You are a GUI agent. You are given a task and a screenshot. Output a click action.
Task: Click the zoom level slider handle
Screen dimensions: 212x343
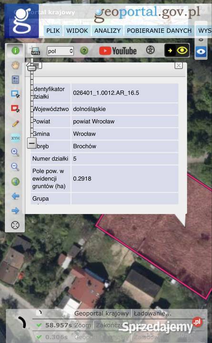(32, 68)
